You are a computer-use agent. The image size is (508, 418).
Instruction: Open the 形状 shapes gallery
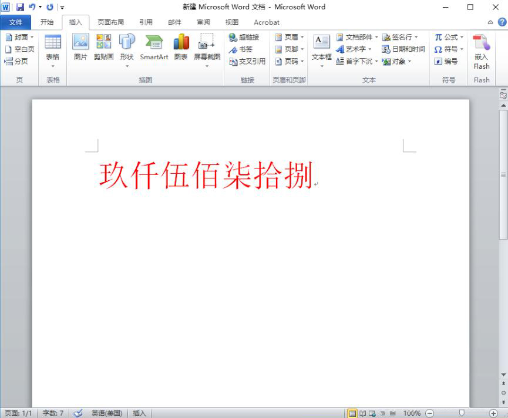pos(127,51)
